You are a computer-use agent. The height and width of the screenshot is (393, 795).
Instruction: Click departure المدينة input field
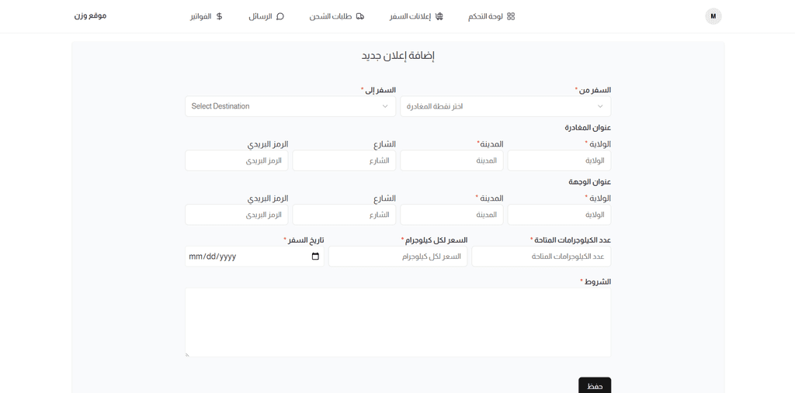[452, 160]
